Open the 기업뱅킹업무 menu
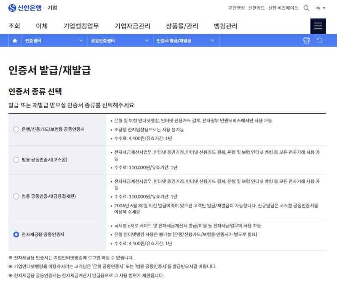The width and height of the screenshot is (337, 283). pyautogui.click(x=81, y=26)
